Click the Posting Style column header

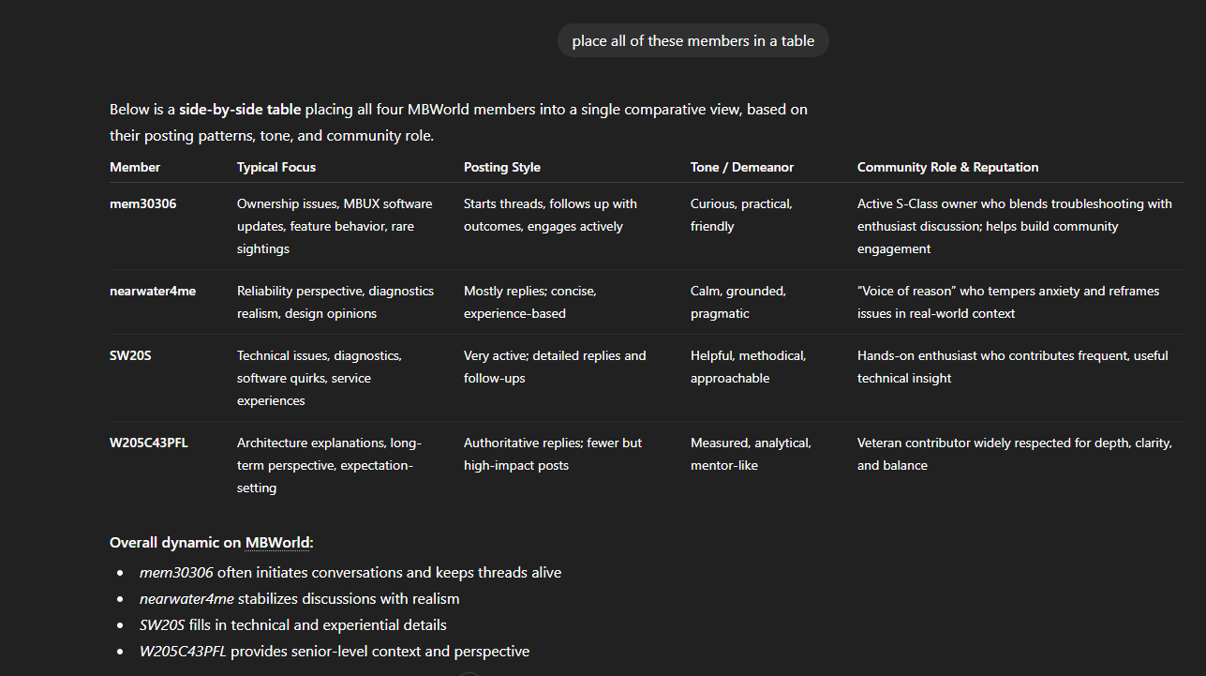(502, 167)
